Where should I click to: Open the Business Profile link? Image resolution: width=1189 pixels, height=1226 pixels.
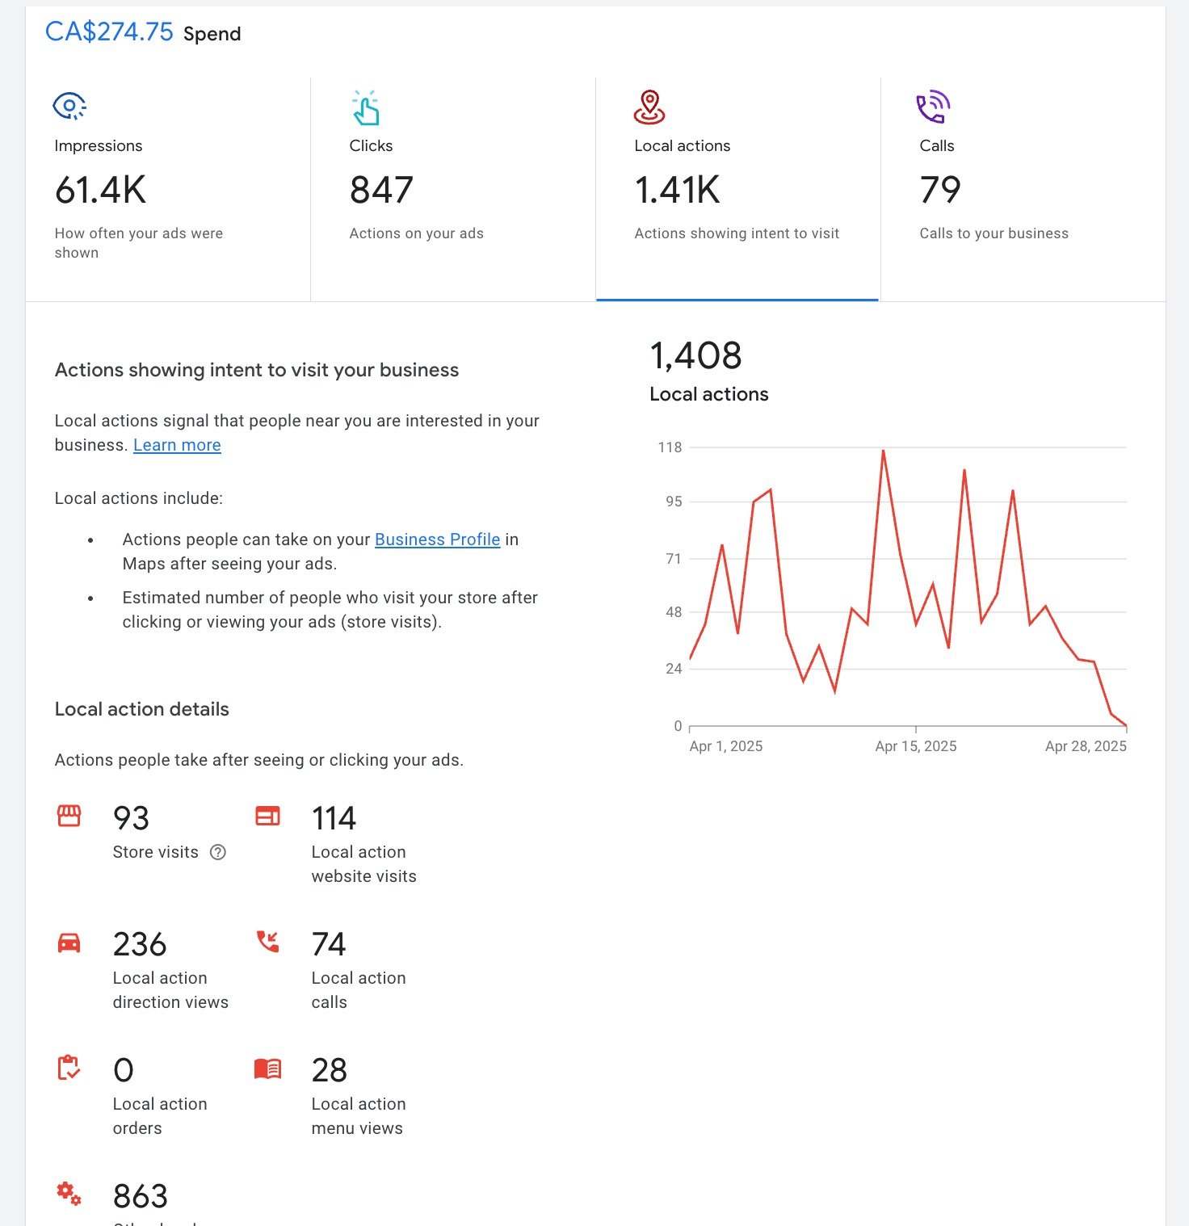[x=437, y=540]
